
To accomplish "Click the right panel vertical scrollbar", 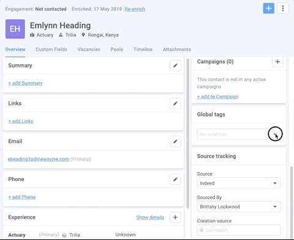I will 292,203.
